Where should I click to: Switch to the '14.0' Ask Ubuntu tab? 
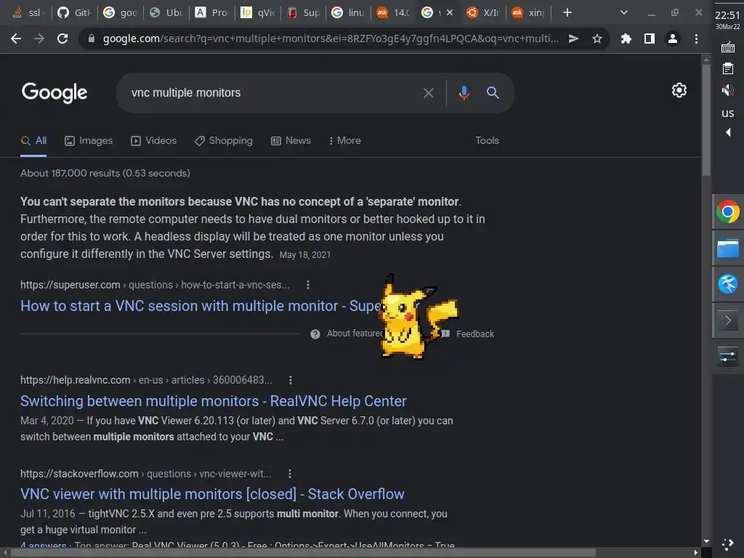(393, 13)
